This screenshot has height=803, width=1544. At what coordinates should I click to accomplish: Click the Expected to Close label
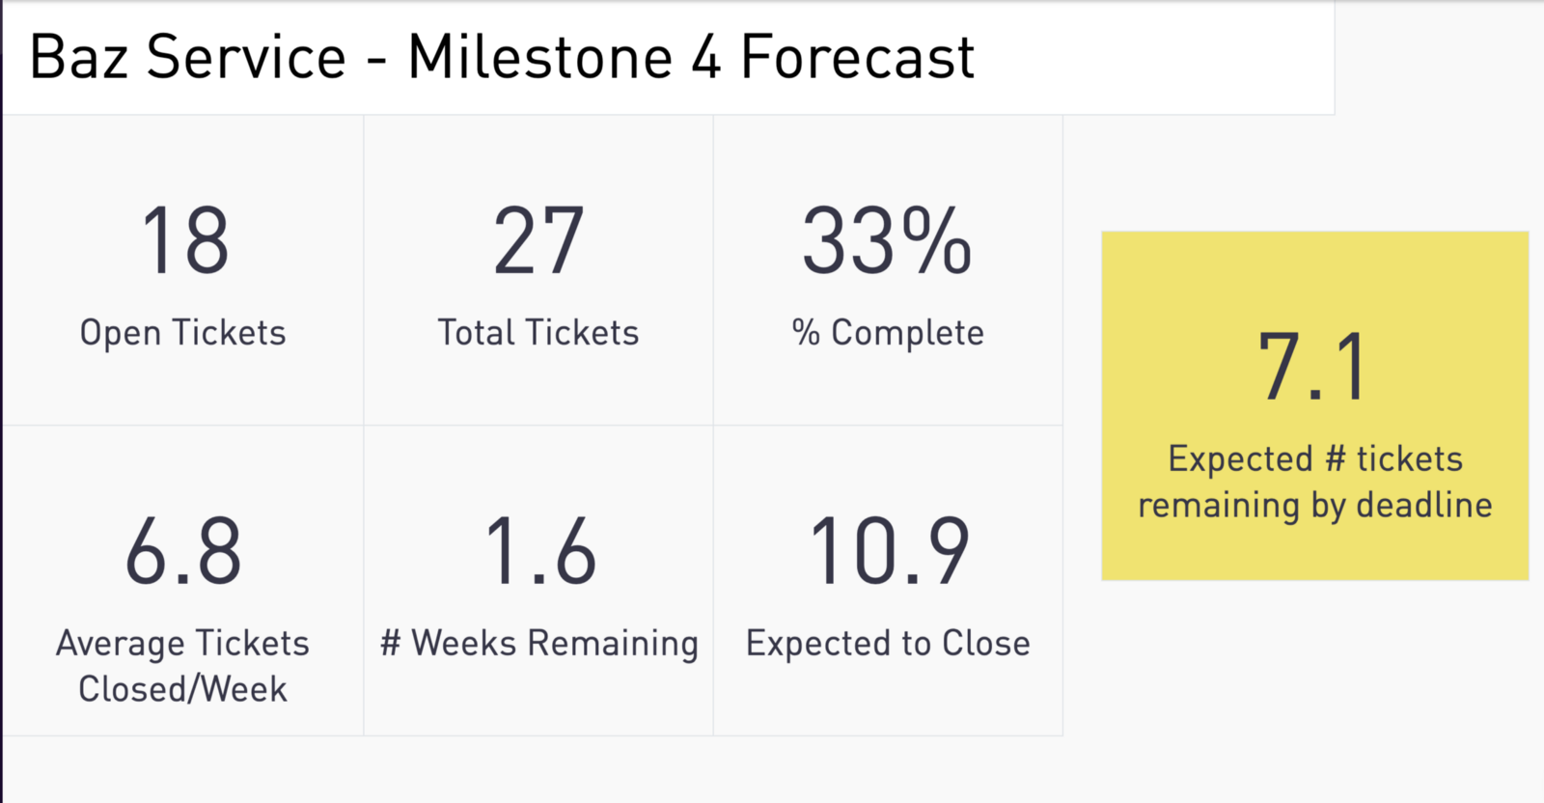click(x=888, y=644)
